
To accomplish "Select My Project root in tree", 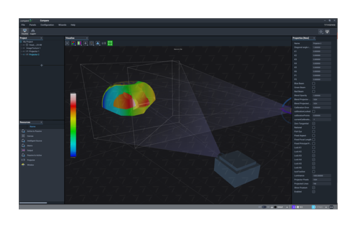I will [x=28, y=41].
